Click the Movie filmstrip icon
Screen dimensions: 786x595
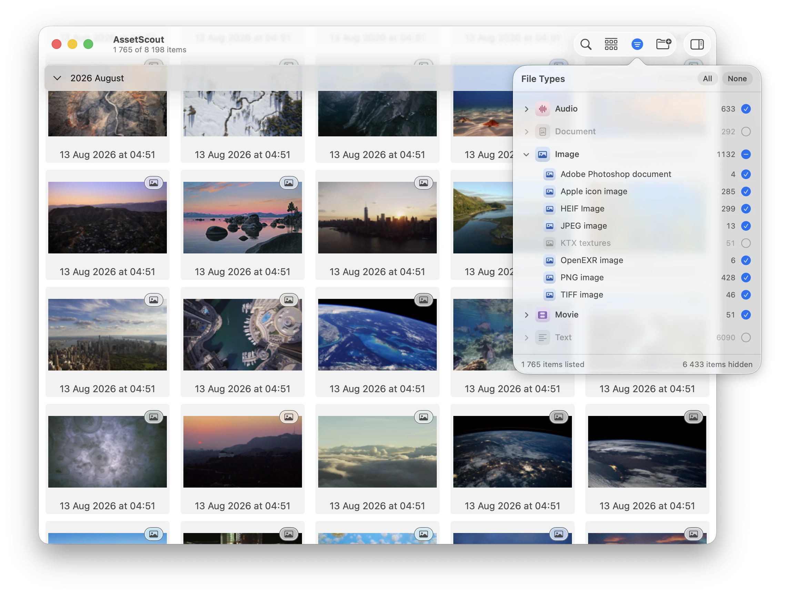543,315
